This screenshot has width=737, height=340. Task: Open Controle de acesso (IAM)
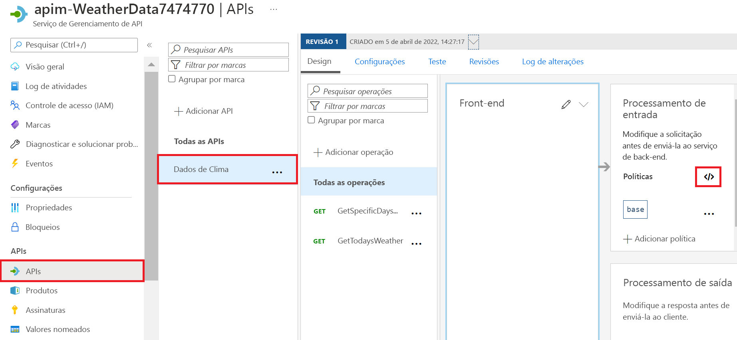tap(70, 105)
